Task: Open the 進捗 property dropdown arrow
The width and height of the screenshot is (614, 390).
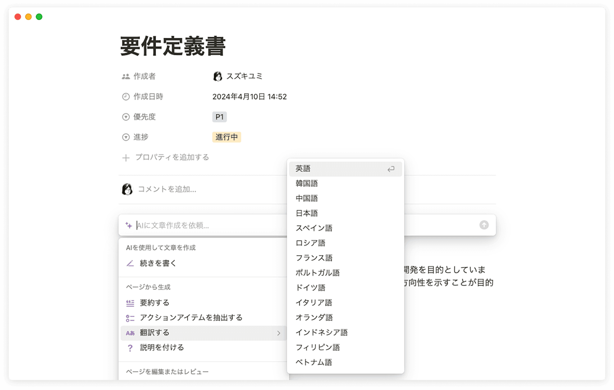Action: (x=126, y=137)
